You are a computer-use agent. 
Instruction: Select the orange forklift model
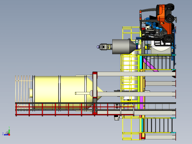[x=158, y=23]
